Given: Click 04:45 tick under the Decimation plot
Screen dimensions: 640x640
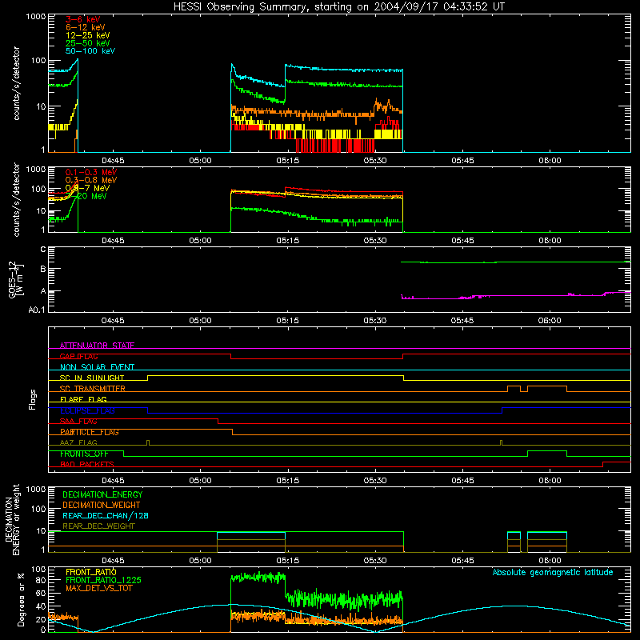Looking at the screenshot, I should pyautogui.click(x=113, y=561).
